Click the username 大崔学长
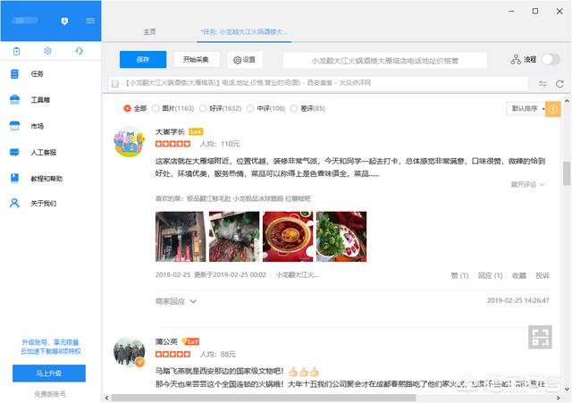 pyautogui.click(x=170, y=131)
